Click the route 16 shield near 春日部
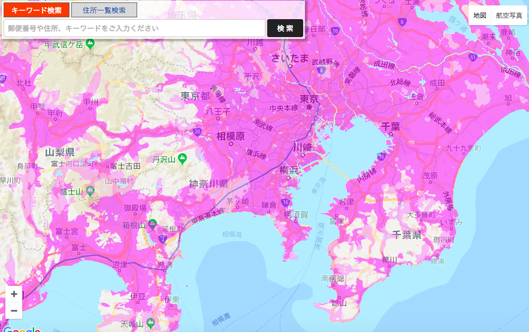Viewport: 529px width, 332px height. 335,31
